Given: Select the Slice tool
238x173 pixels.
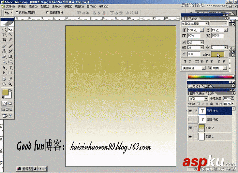Looking at the screenshot, I should [10, 40].
